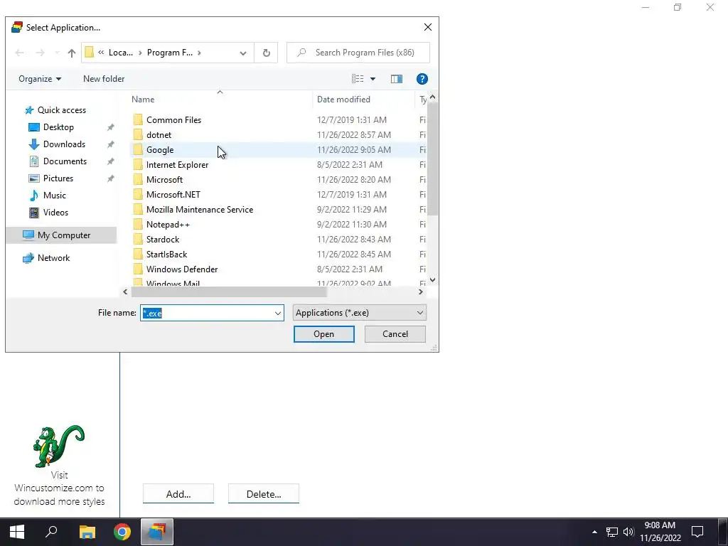The image size is (728, 546).
Task: Click the horizontal scrollbar right arrow
Action: (421, 291)
